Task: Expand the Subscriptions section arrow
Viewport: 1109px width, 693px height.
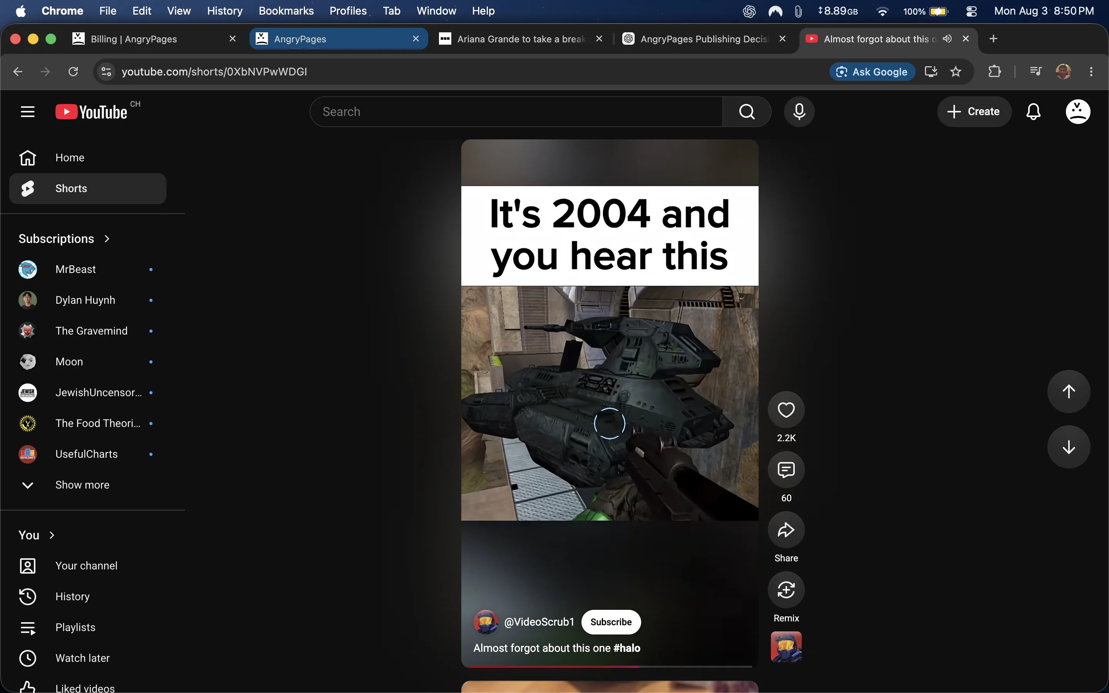Action: (x=107, y=239)
